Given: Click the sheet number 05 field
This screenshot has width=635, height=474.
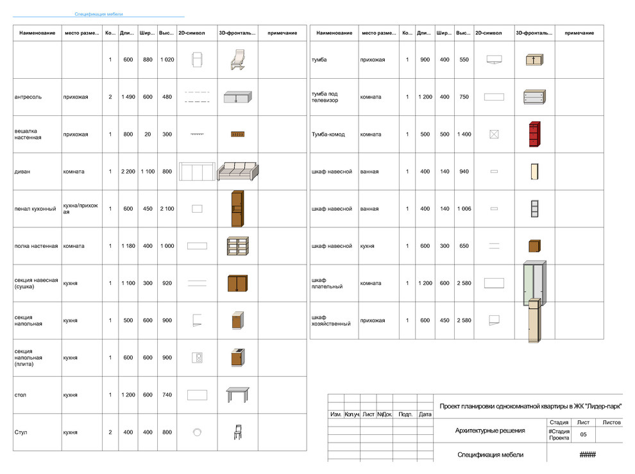Looking at the screenshot, I should [583, 435].
